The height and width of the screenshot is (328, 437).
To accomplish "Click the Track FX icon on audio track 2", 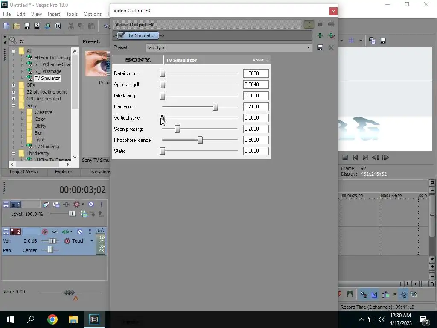I will click(x=65, y=232).
